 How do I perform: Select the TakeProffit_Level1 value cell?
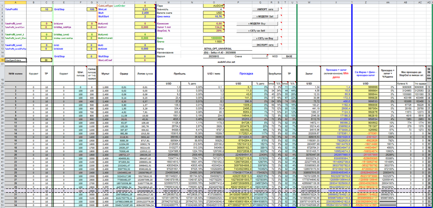[x=46, y=24]
